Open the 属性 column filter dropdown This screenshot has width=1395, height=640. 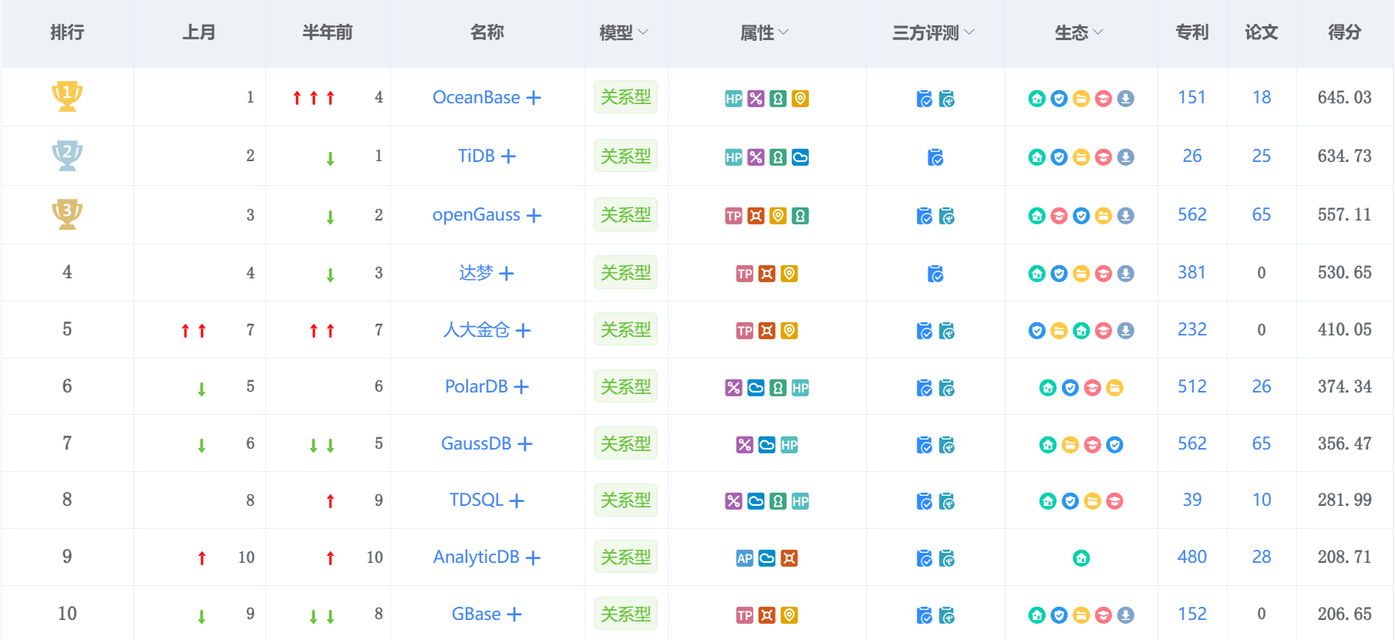(x=783, y=32)
